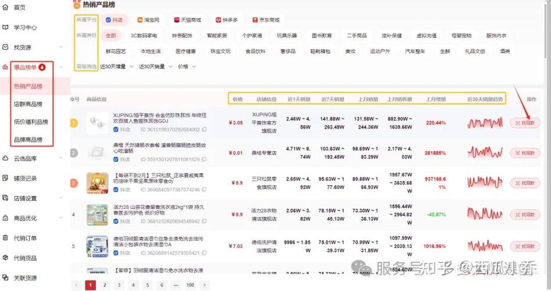Click 找同款 button for XUPING earrings row
Image resolution: width=551 pixels, height=291 pixels.
pyautogui.click(x=525, y=123)
